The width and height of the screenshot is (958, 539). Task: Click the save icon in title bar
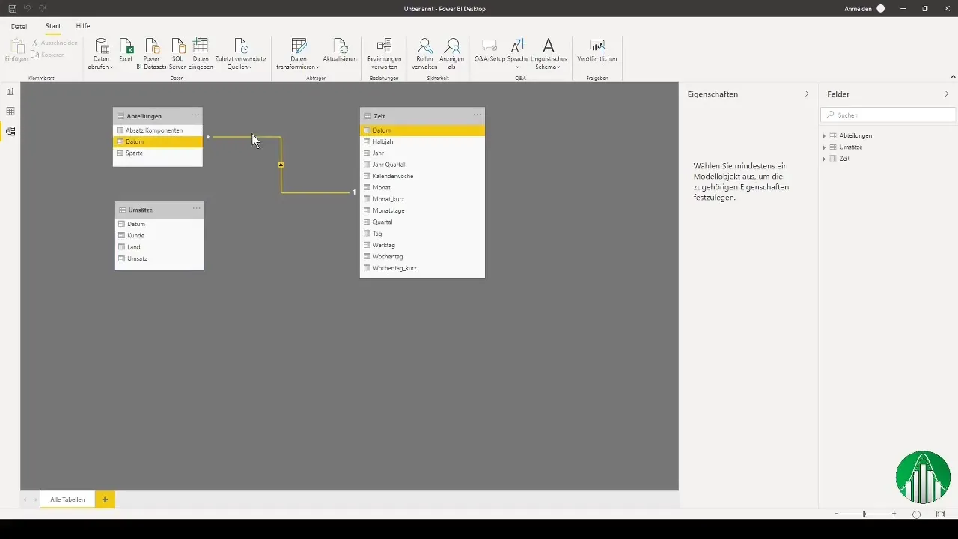click(12, 8)
